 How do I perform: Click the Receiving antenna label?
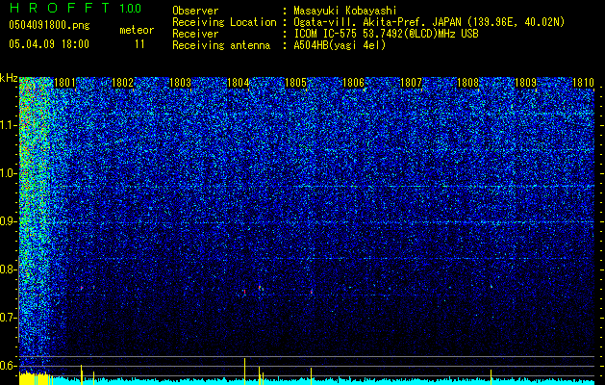click(221, 45)
